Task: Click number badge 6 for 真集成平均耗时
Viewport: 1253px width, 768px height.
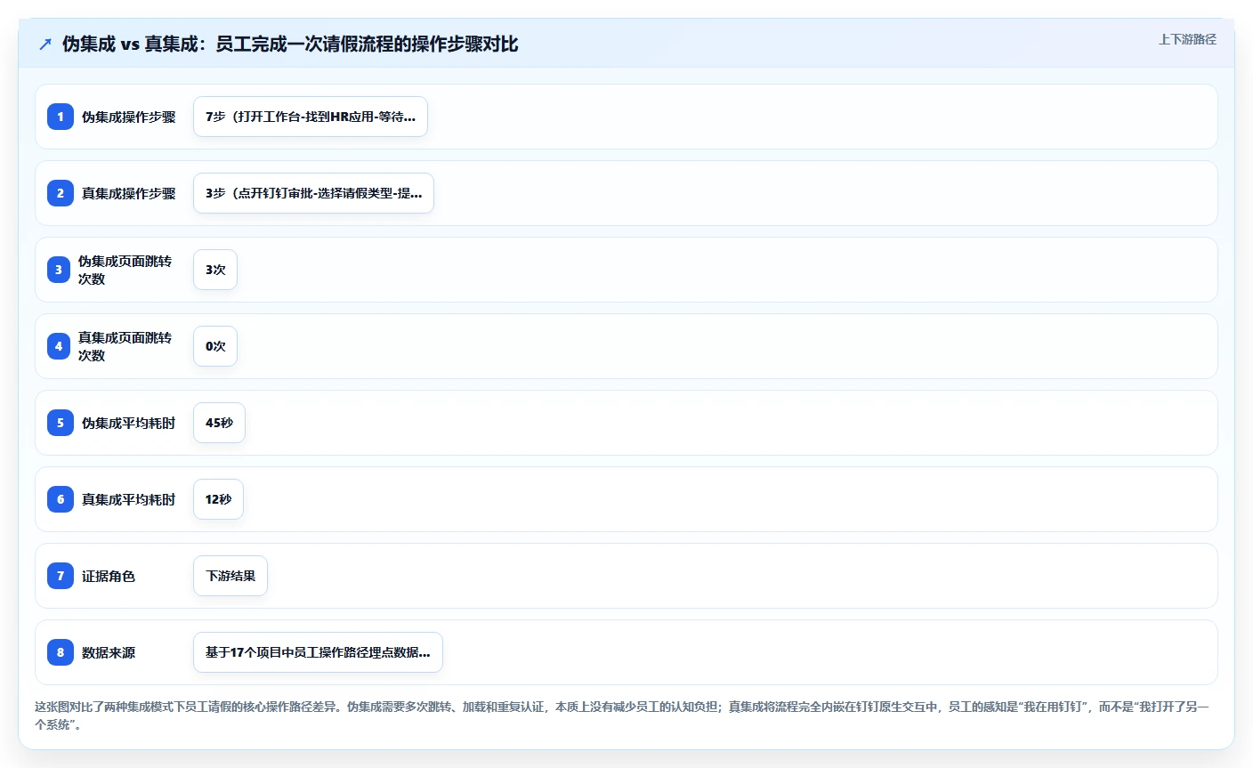Action: [61, 499]
